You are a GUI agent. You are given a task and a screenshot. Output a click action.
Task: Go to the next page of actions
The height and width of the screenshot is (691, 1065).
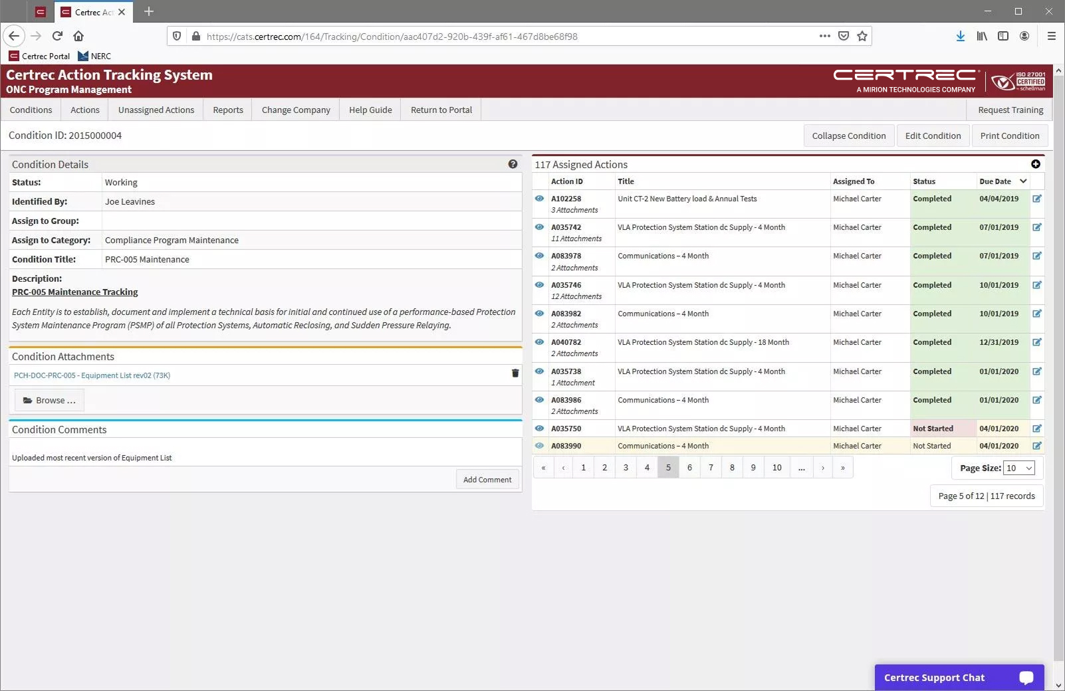click(823, 468)
